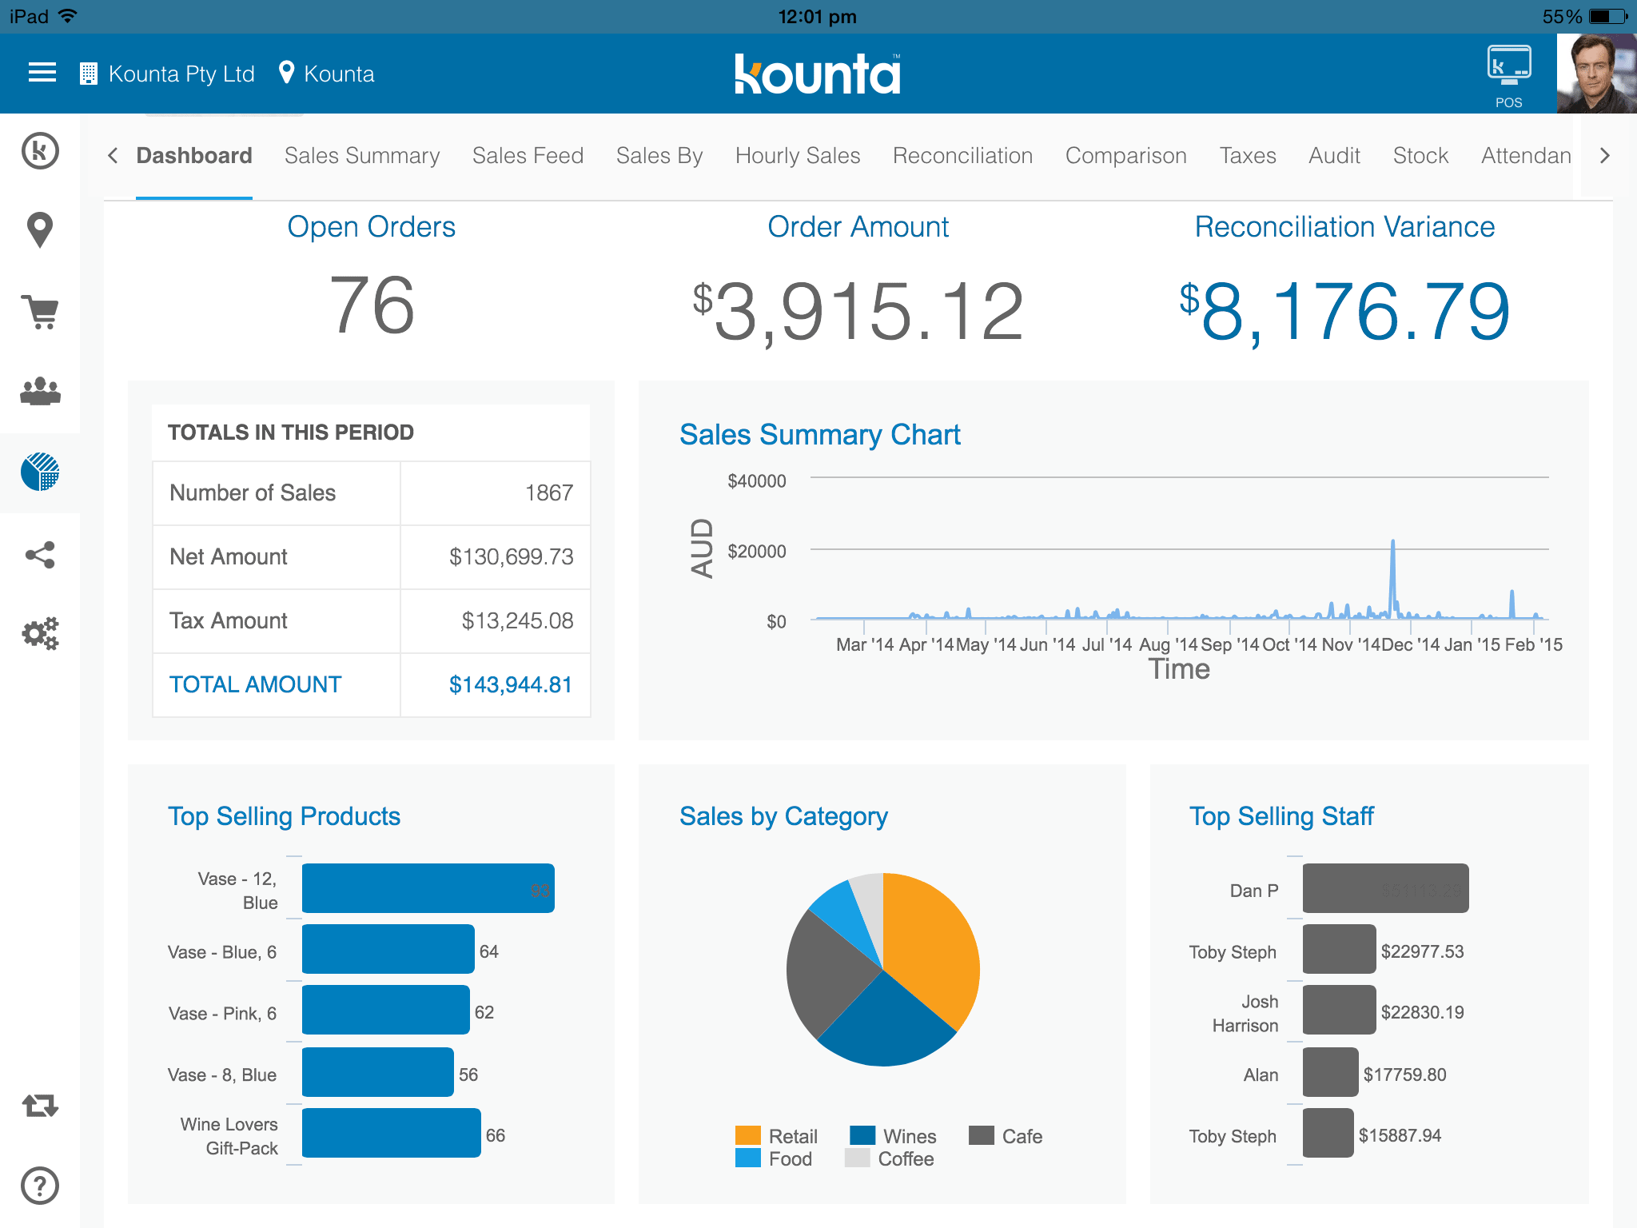Open the Audit tab
Image resolution: width=1637 pixels, height=1228 pixels.
coord(1334,156)
